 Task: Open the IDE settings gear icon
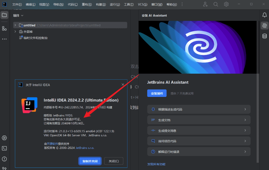[226, 4]
